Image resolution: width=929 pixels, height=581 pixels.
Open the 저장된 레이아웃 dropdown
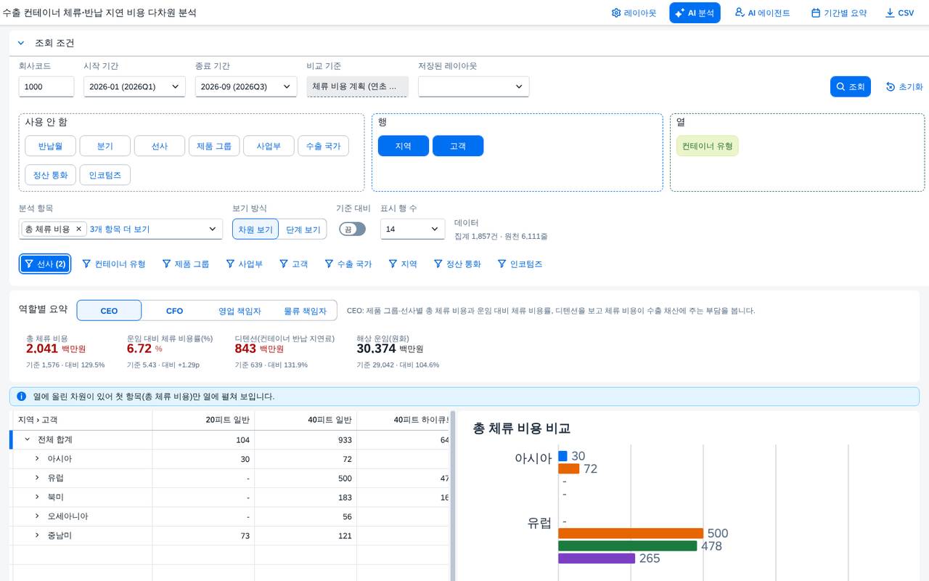click(474, 86)
